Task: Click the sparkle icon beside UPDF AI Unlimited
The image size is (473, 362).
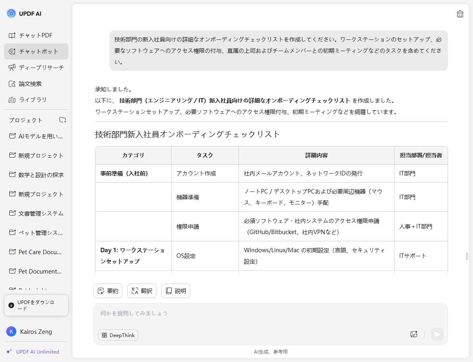Action: pos(9,352)
